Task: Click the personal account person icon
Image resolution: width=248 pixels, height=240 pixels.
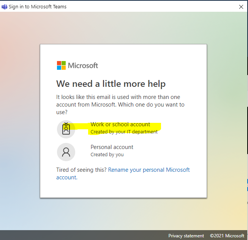Action: 66,152
